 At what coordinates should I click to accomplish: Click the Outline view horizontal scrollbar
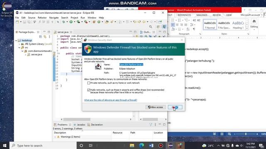tap(150, 119)
